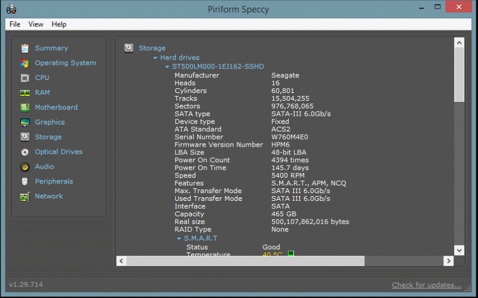Open the Audio section
Screen dimensions: 478x298
tap(44, 167)
